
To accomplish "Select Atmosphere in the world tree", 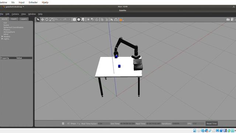I will 9,32.
